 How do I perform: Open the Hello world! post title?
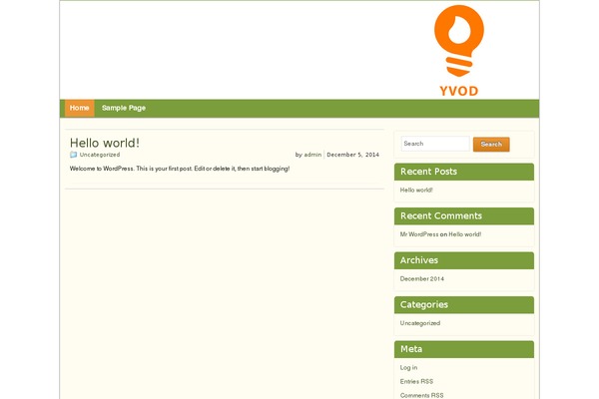pyautogui.click(x=105, y=143)
